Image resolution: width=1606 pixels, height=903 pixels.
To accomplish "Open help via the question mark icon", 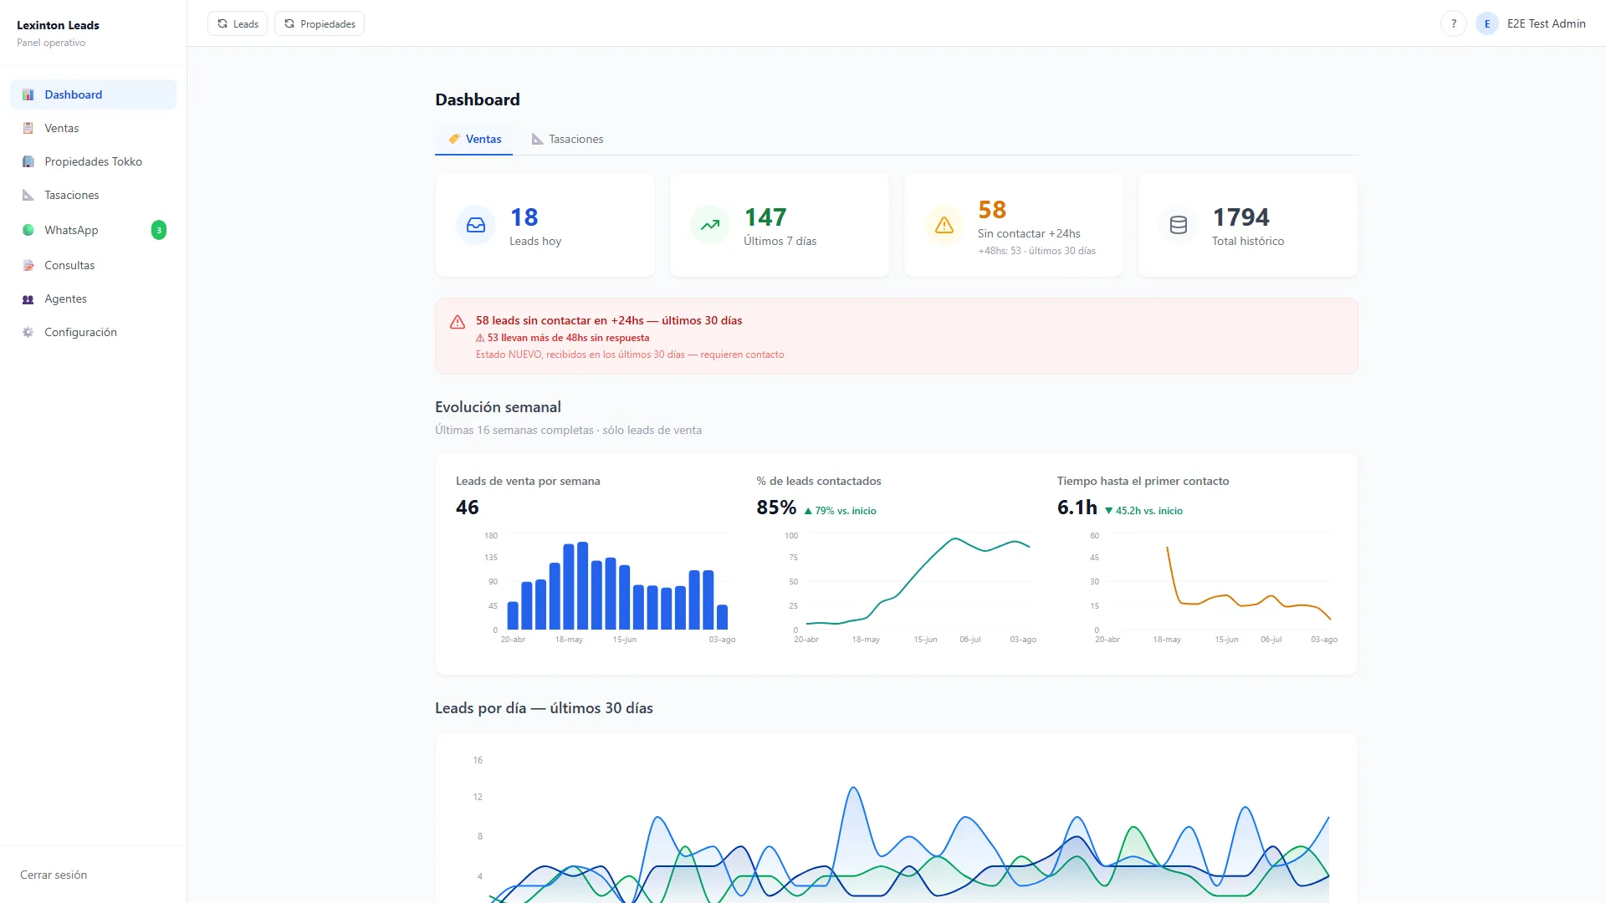I will point(1454,23).
